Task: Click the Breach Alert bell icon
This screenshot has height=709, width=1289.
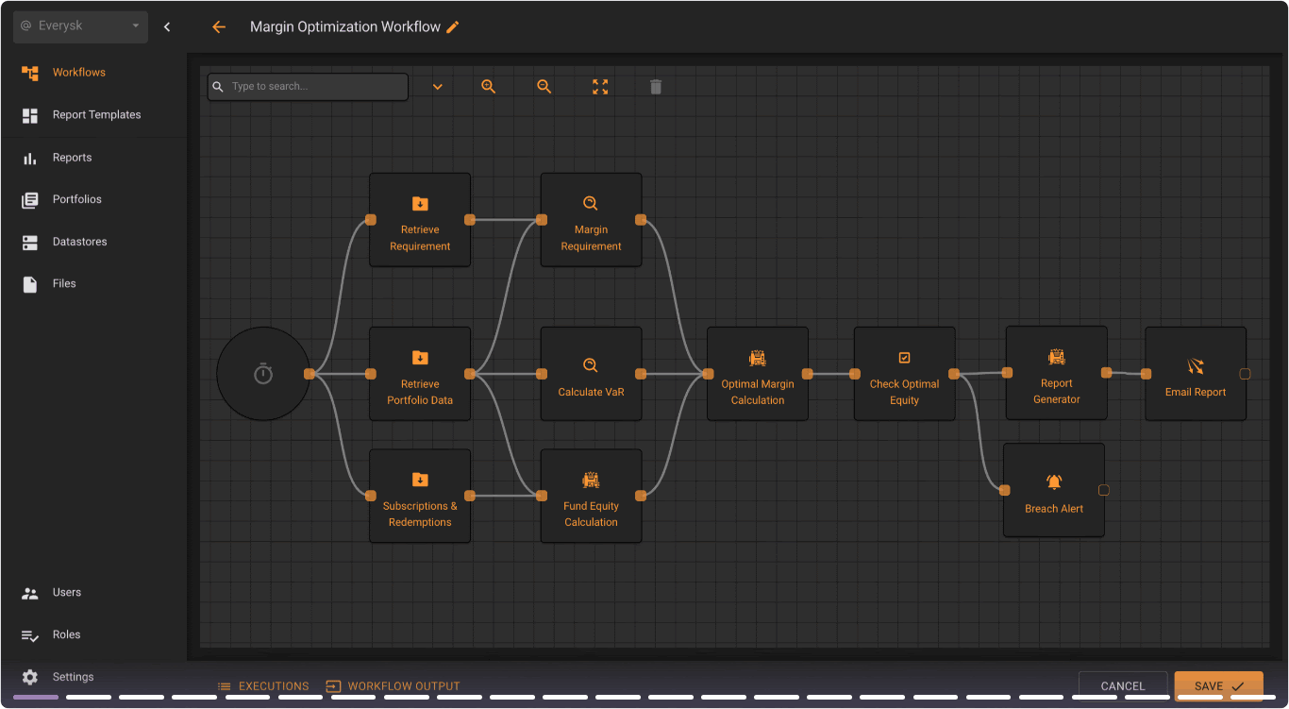Action: tap(1054, 482)
